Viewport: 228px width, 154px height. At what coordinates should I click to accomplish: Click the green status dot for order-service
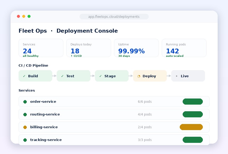(x=25, y=102)
